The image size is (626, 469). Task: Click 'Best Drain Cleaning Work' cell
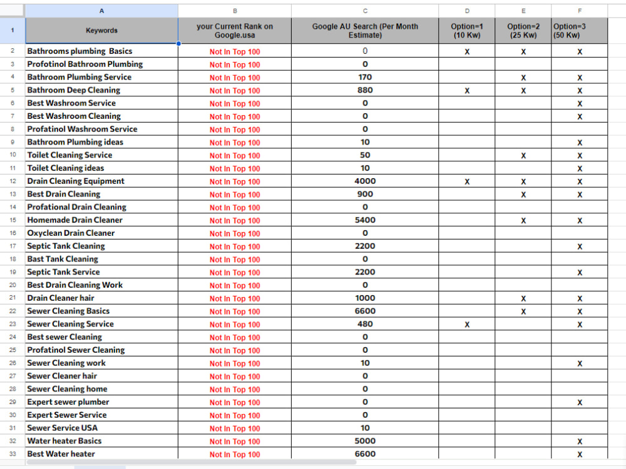click(102, 285)
